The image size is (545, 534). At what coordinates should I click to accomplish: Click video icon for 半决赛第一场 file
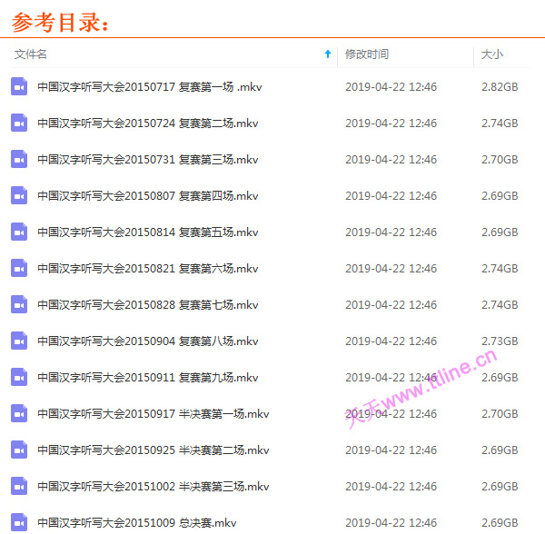[x=19, y=414]
